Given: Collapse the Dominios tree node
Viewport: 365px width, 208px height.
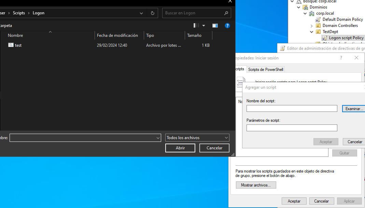Looking at the screenshot, I should [x=298, y=7].
